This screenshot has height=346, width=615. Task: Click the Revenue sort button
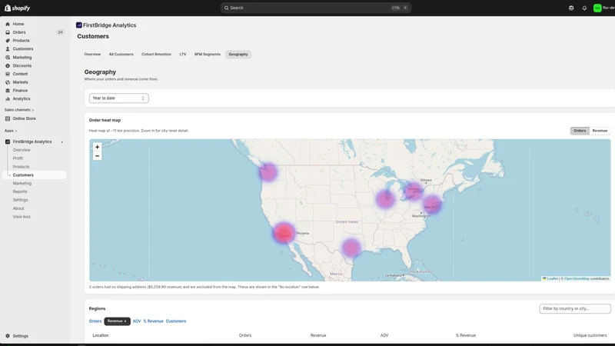(x=117, y=321)
